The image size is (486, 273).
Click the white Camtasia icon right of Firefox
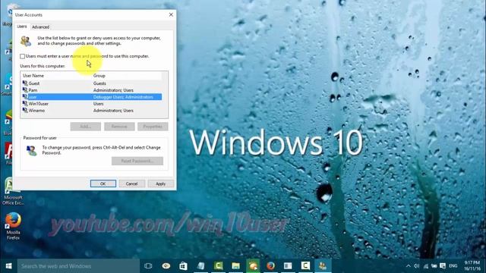(305, 266)
